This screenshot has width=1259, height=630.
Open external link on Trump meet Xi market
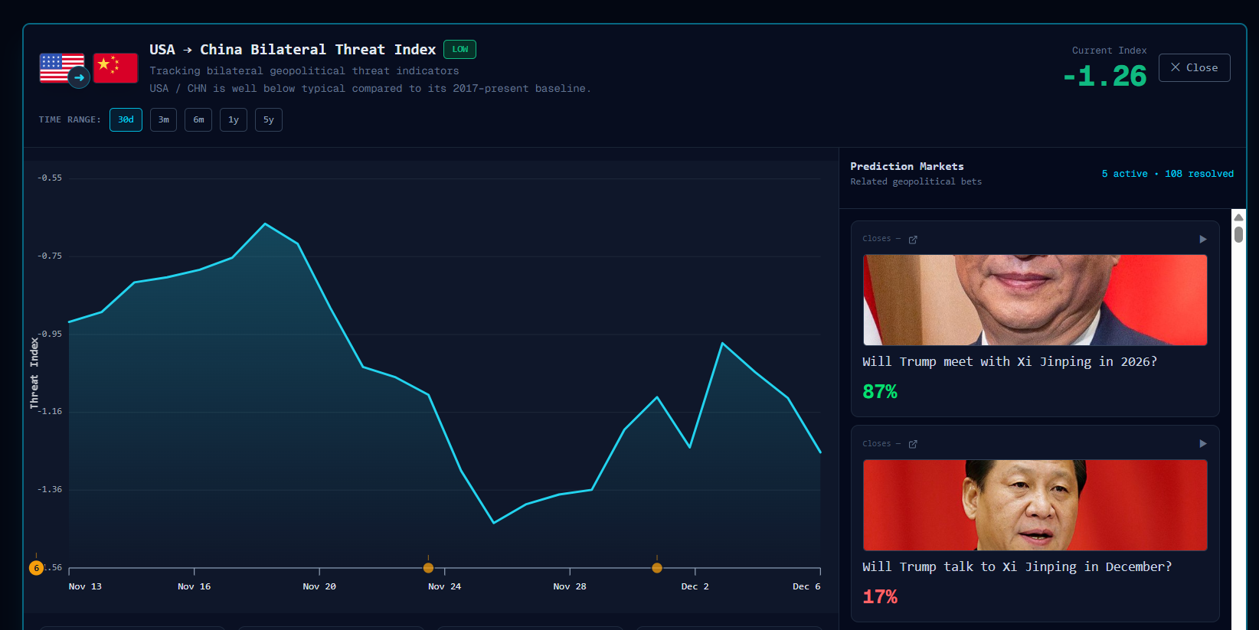click(913, 240)
